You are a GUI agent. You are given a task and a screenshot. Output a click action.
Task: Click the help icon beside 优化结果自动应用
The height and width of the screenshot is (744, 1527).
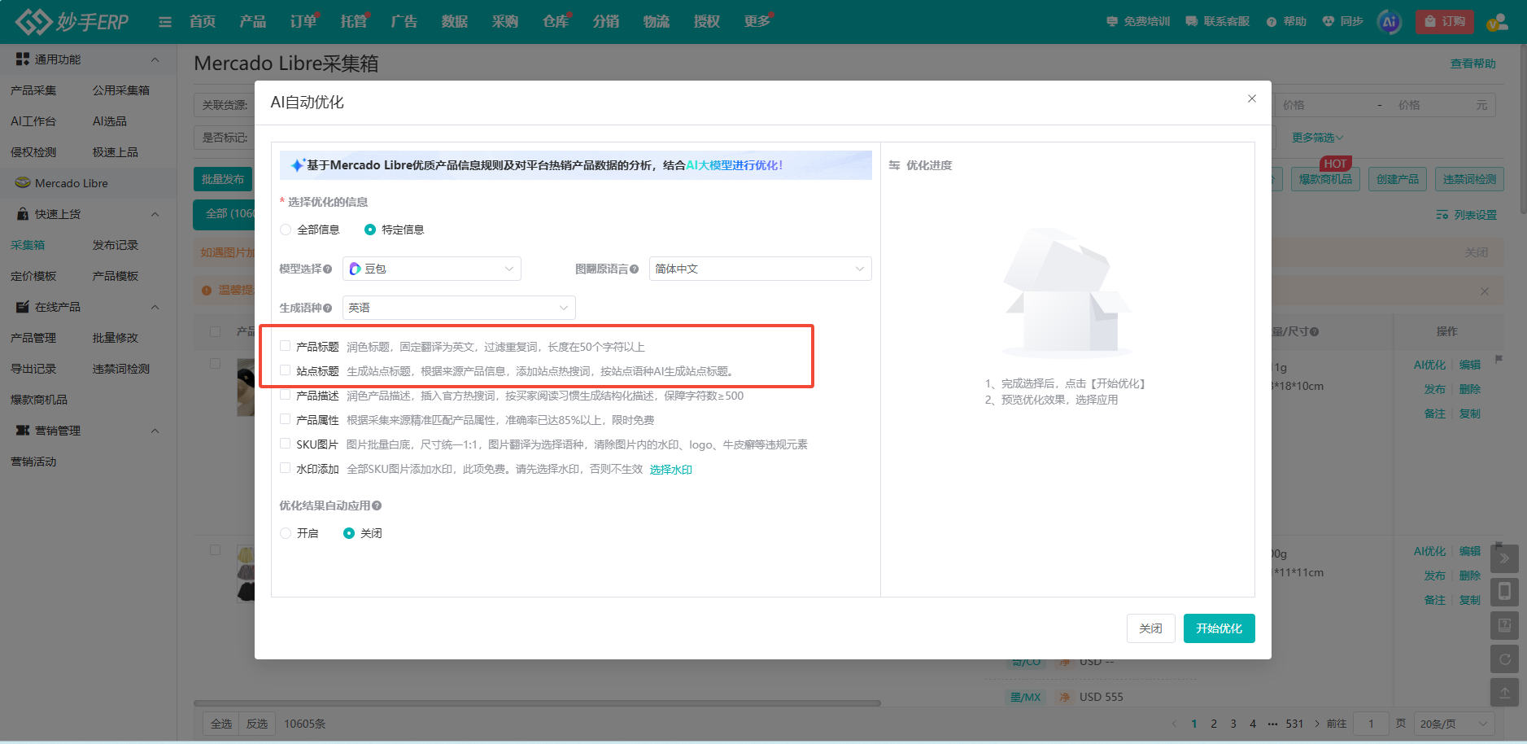pyautogui.click(x=377, y=505)
